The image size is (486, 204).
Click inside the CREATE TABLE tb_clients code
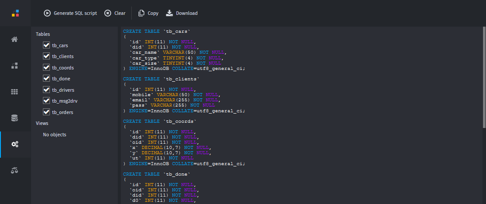[x=184, y=95]
